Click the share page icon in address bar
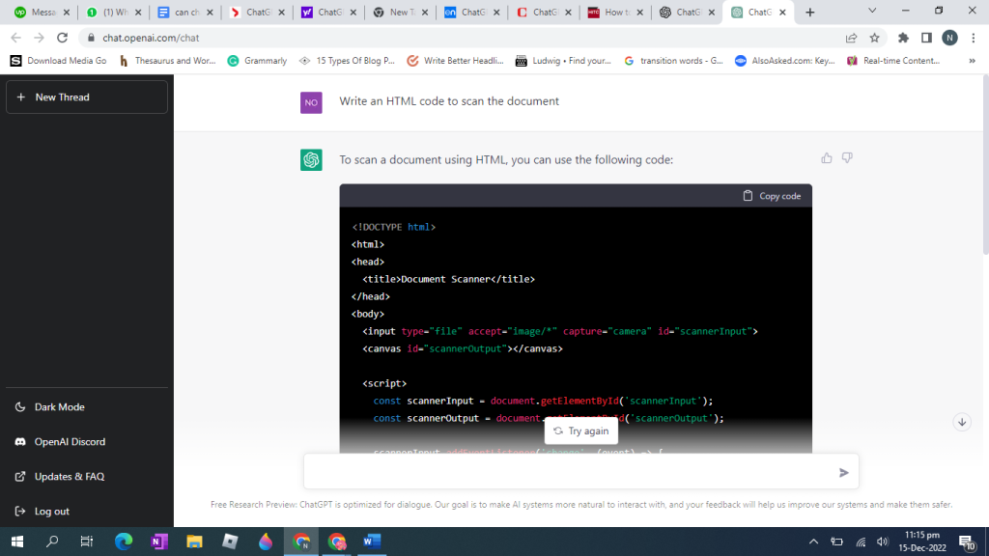This screenshot has width=989, height=556. tap(851, 38)
